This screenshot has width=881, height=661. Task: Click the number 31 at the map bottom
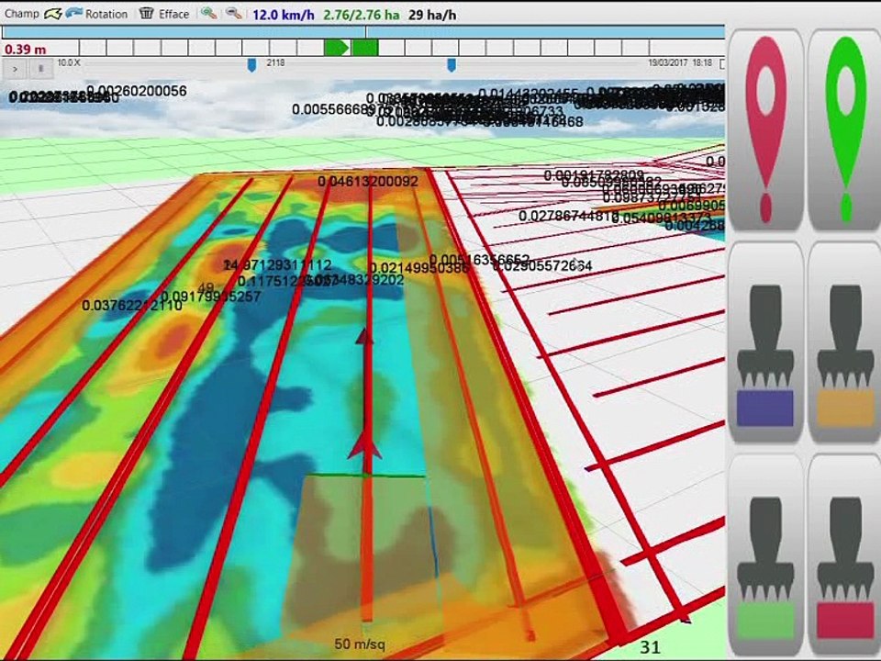coord(650,647)
